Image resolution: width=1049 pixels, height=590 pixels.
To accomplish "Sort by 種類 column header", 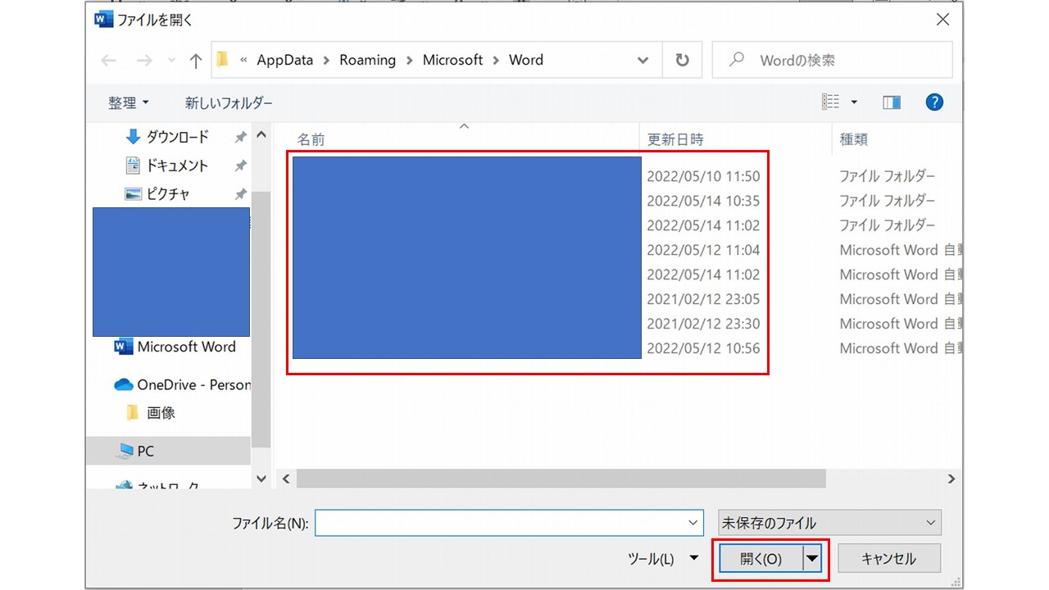I will 854,139.
